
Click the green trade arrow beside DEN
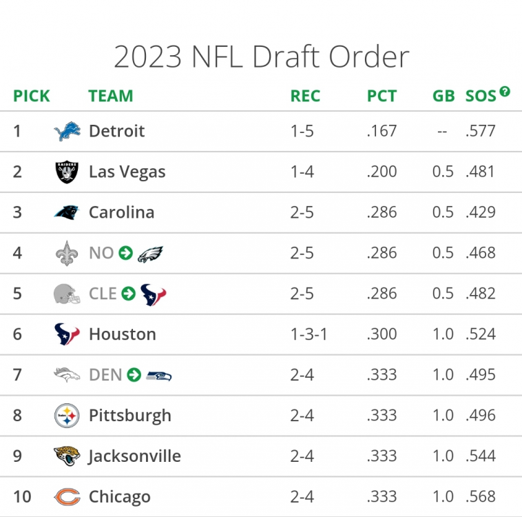pyautogui.click(x=134, y=375)
